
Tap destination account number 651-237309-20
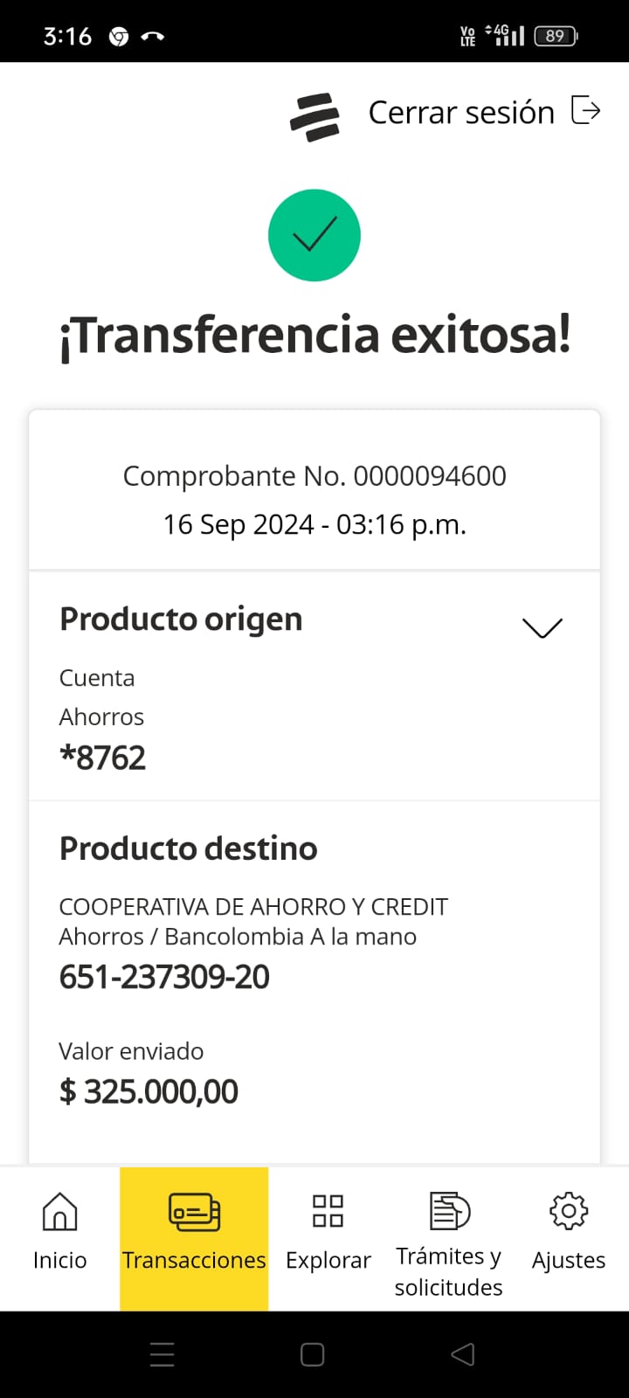[x=164, y=977]
